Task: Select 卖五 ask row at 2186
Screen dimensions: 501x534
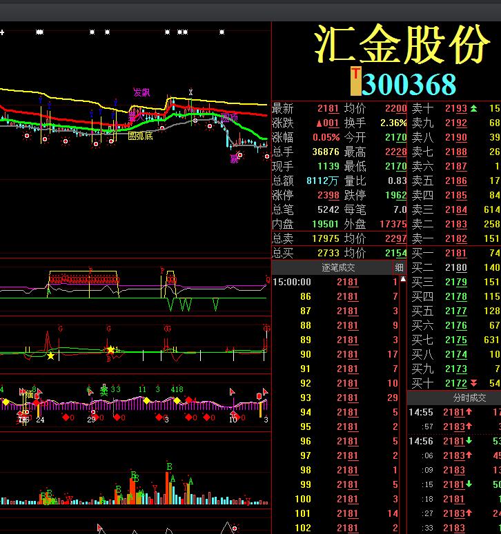Action: 455,181
